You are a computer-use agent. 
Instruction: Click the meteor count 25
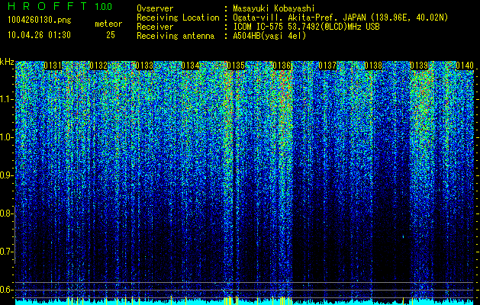[111, 35]
